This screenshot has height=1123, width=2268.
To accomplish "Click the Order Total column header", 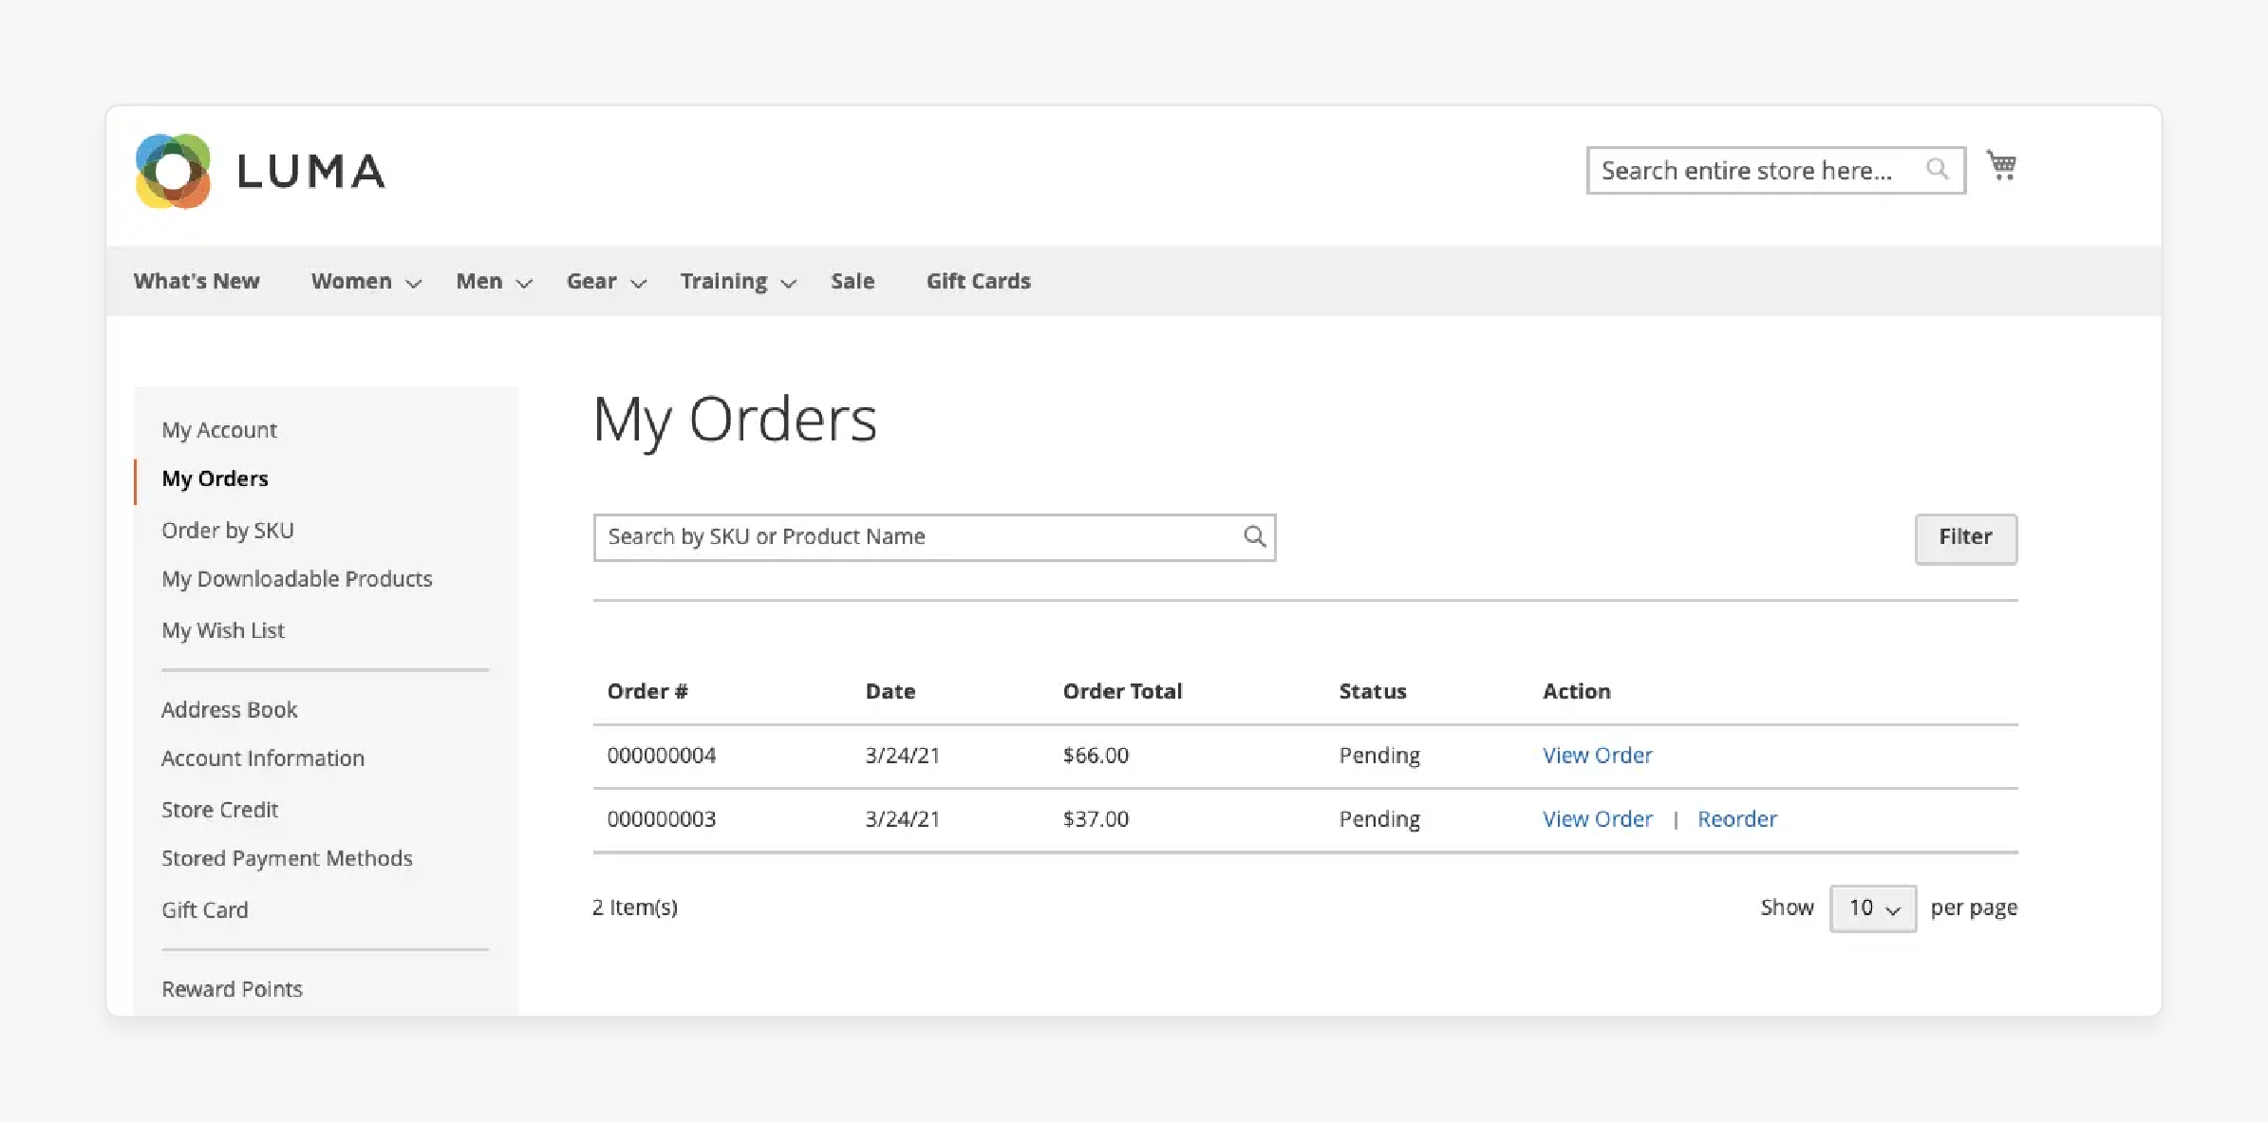I will (1122, 691).
